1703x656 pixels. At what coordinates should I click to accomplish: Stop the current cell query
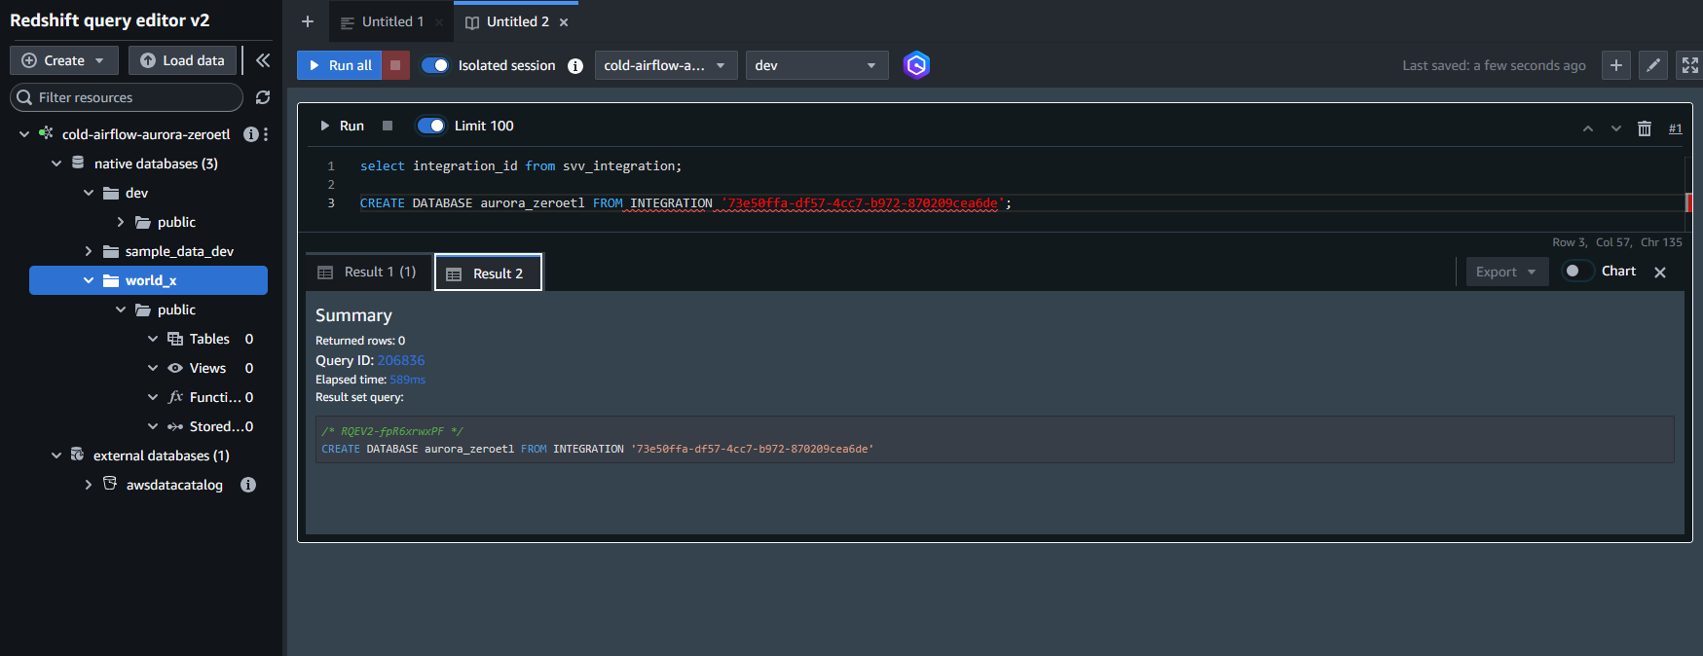[388, 126]
